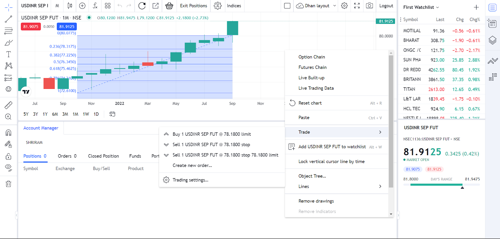Click the day's range triangle marker

[x=462, y=188]
